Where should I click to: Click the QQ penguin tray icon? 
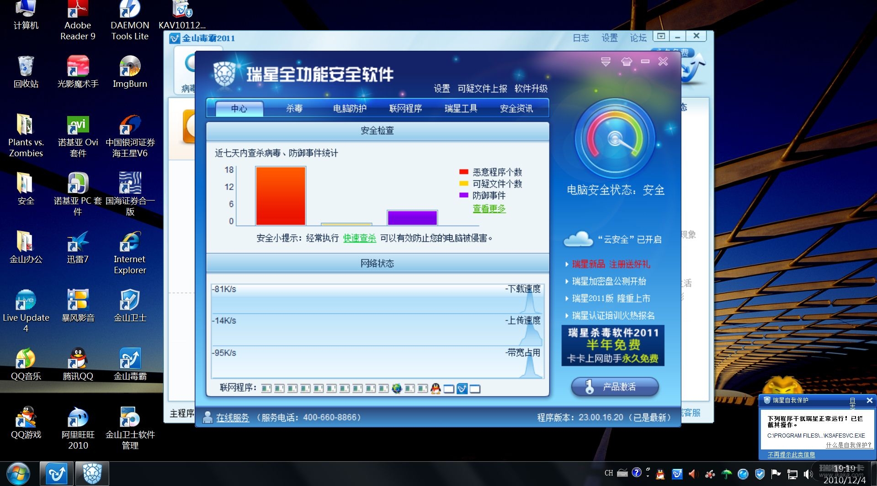[660, 474]
